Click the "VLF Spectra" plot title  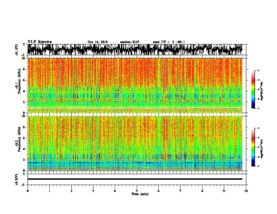40,42
